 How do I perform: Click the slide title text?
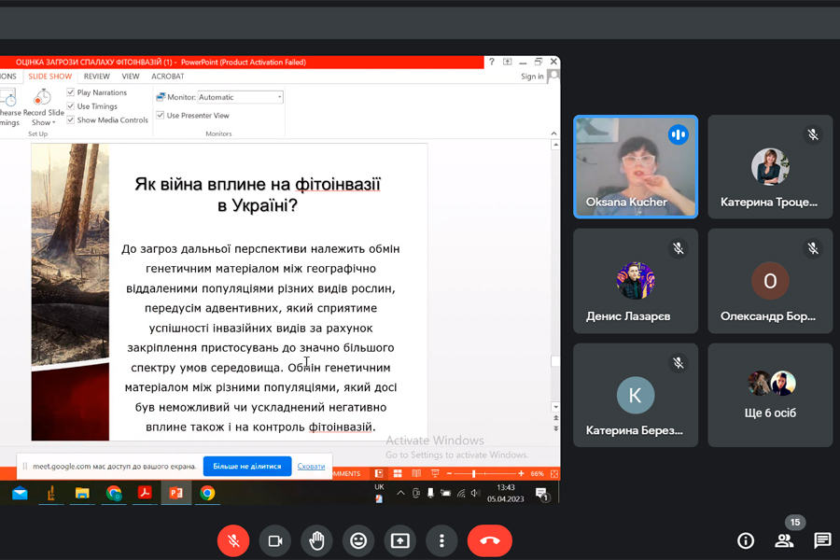click(x=258, y=194)
